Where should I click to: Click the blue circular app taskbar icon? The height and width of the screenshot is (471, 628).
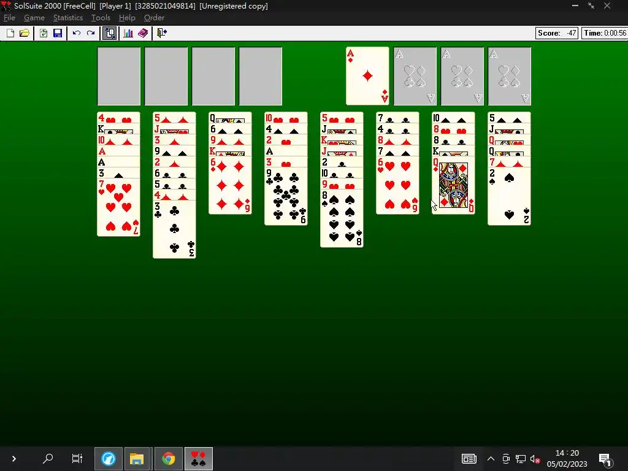(x=109, y=459)
